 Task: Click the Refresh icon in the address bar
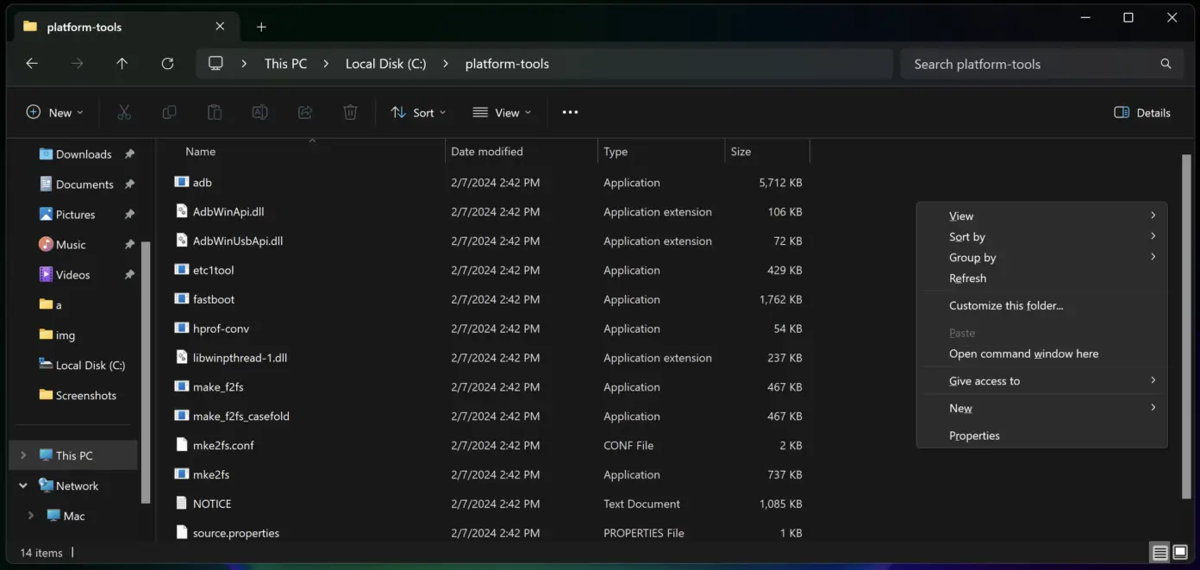coord(167,63)
